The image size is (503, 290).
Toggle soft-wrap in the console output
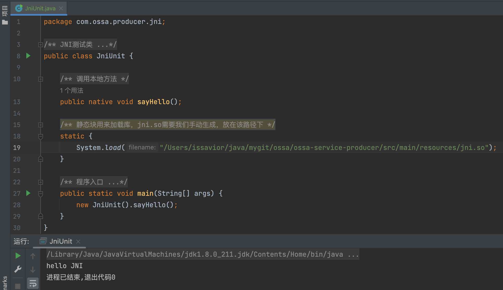pos(33,283)
